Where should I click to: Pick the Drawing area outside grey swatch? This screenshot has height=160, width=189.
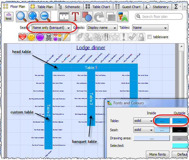[179, 138]
